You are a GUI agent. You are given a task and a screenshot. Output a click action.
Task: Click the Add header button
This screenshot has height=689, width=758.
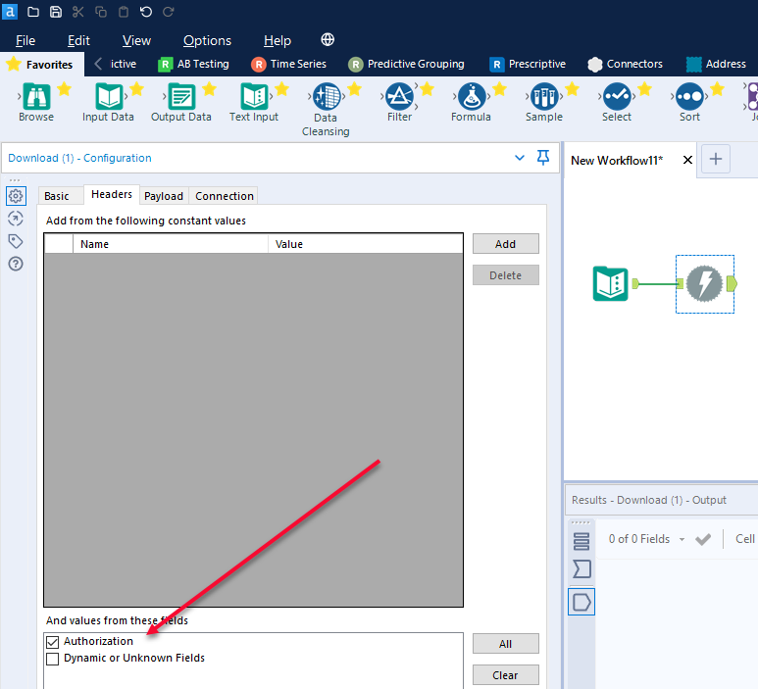tap(505, 244)
